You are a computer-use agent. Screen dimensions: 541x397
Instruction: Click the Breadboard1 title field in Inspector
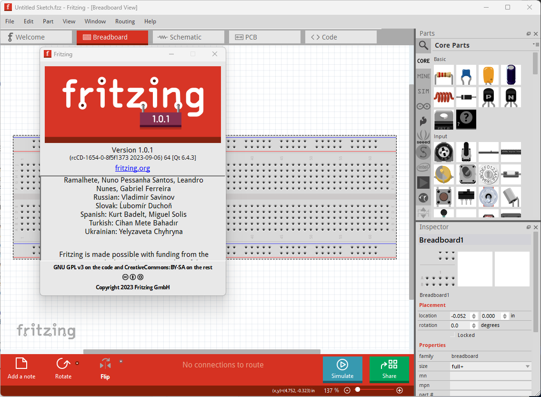point(474,240)
